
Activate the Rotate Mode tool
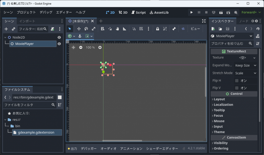pyautogui.click(x=86, y=29)
